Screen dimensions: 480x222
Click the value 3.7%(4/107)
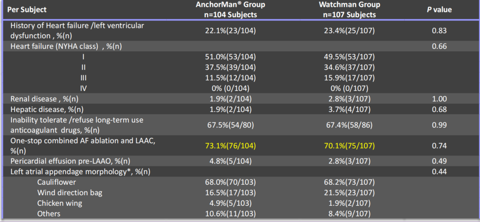(x=349, y=109)
